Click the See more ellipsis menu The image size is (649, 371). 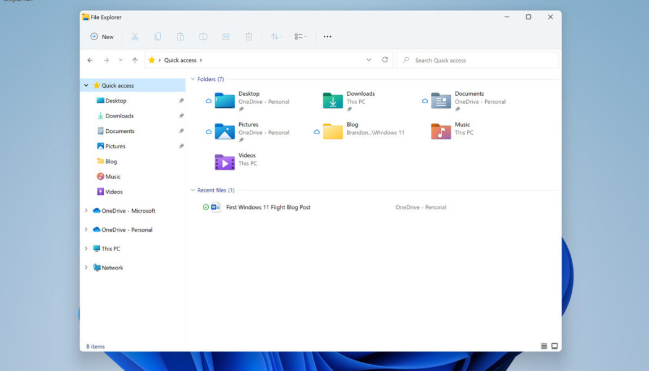(x=327, y=36)
